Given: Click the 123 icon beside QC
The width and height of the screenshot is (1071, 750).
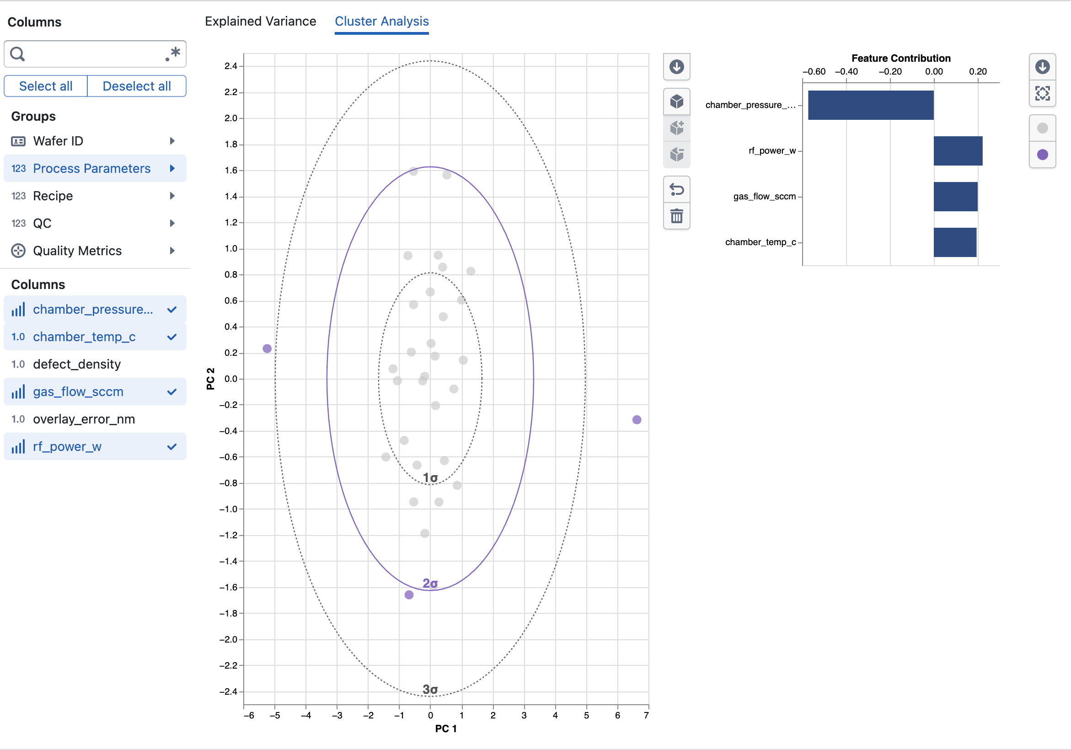Looking at the screenshot, I should pyautogui.click(x=18, y=224).
